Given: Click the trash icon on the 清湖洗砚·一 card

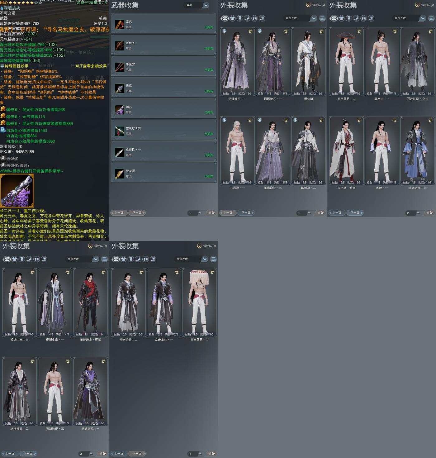Looking at the screenshot, I should pyautogui.click(x=103, y=361).
